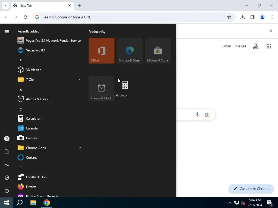
Task: Open the Gmail link
Action: pyautogui.click(x=226, y=46)
